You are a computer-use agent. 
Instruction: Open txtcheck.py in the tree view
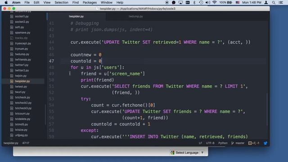point(22,97)
